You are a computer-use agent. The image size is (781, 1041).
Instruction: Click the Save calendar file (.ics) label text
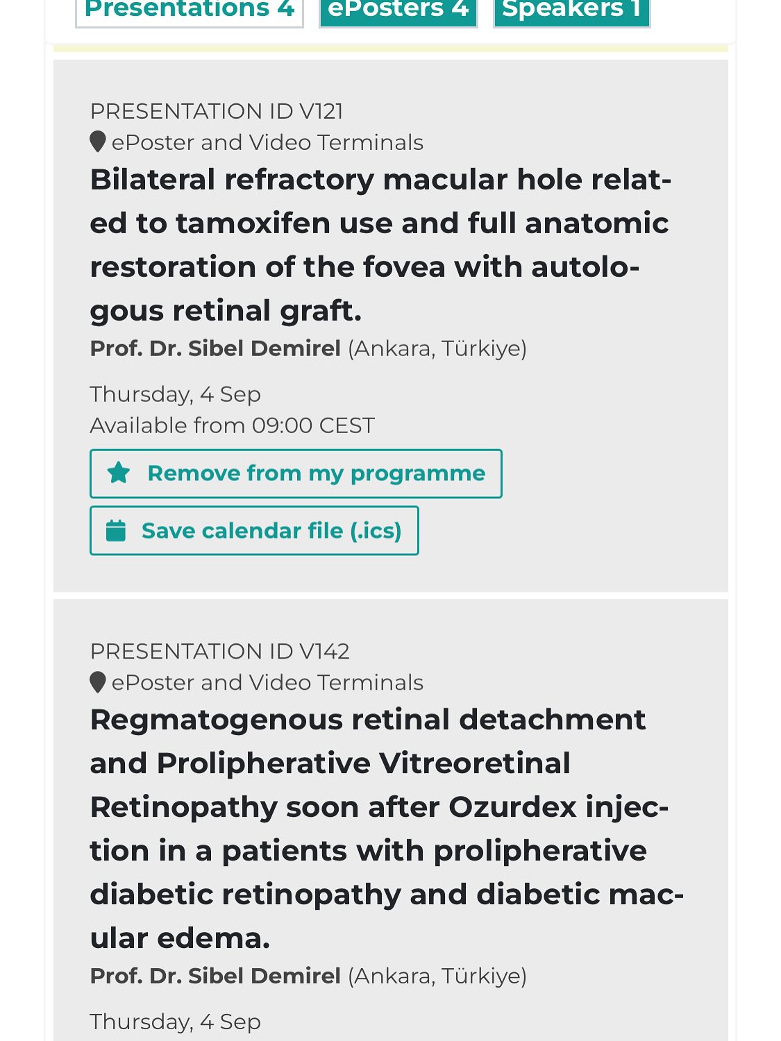coord(271,531)
